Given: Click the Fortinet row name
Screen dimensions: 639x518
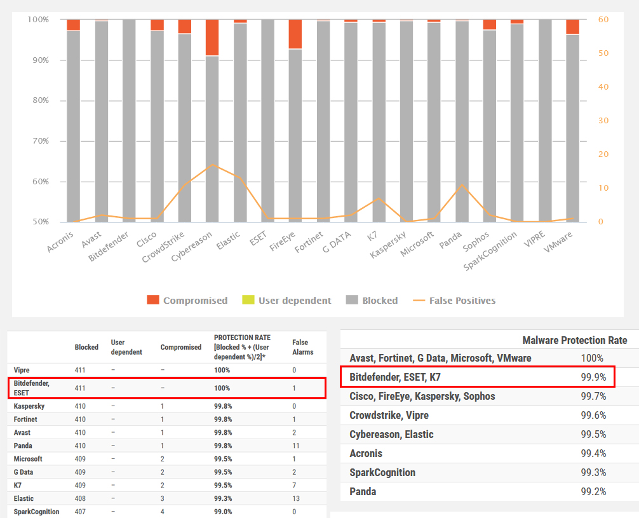Looking at the screenshot, I should tap(25, 419).
